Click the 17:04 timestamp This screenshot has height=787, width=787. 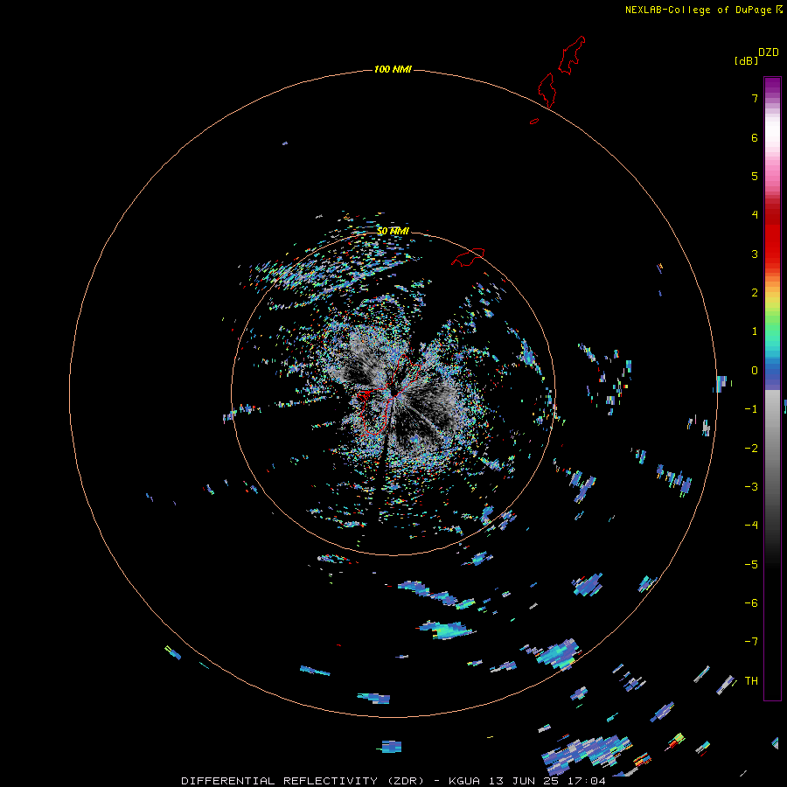(585, 781)
